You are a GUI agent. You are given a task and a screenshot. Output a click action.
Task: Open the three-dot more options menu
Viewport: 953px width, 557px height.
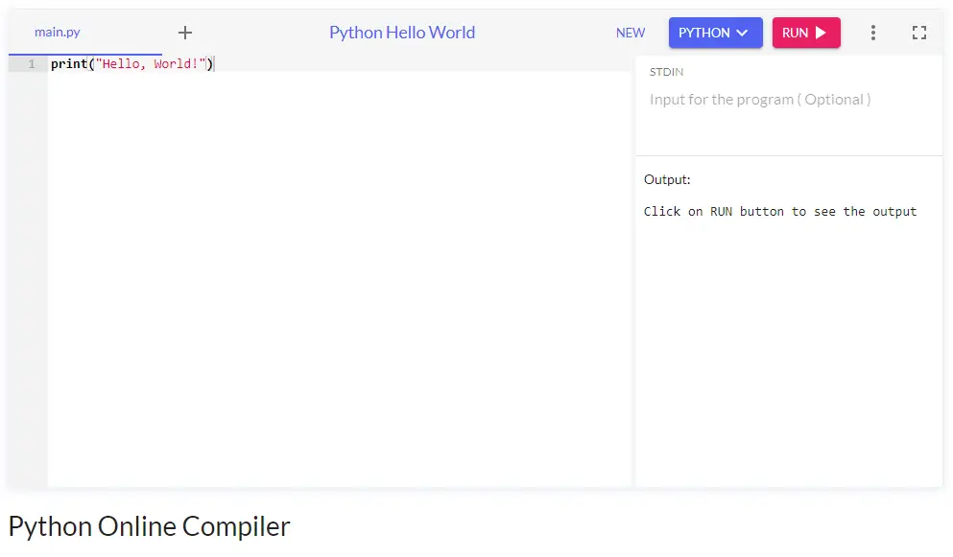point(872,33)
